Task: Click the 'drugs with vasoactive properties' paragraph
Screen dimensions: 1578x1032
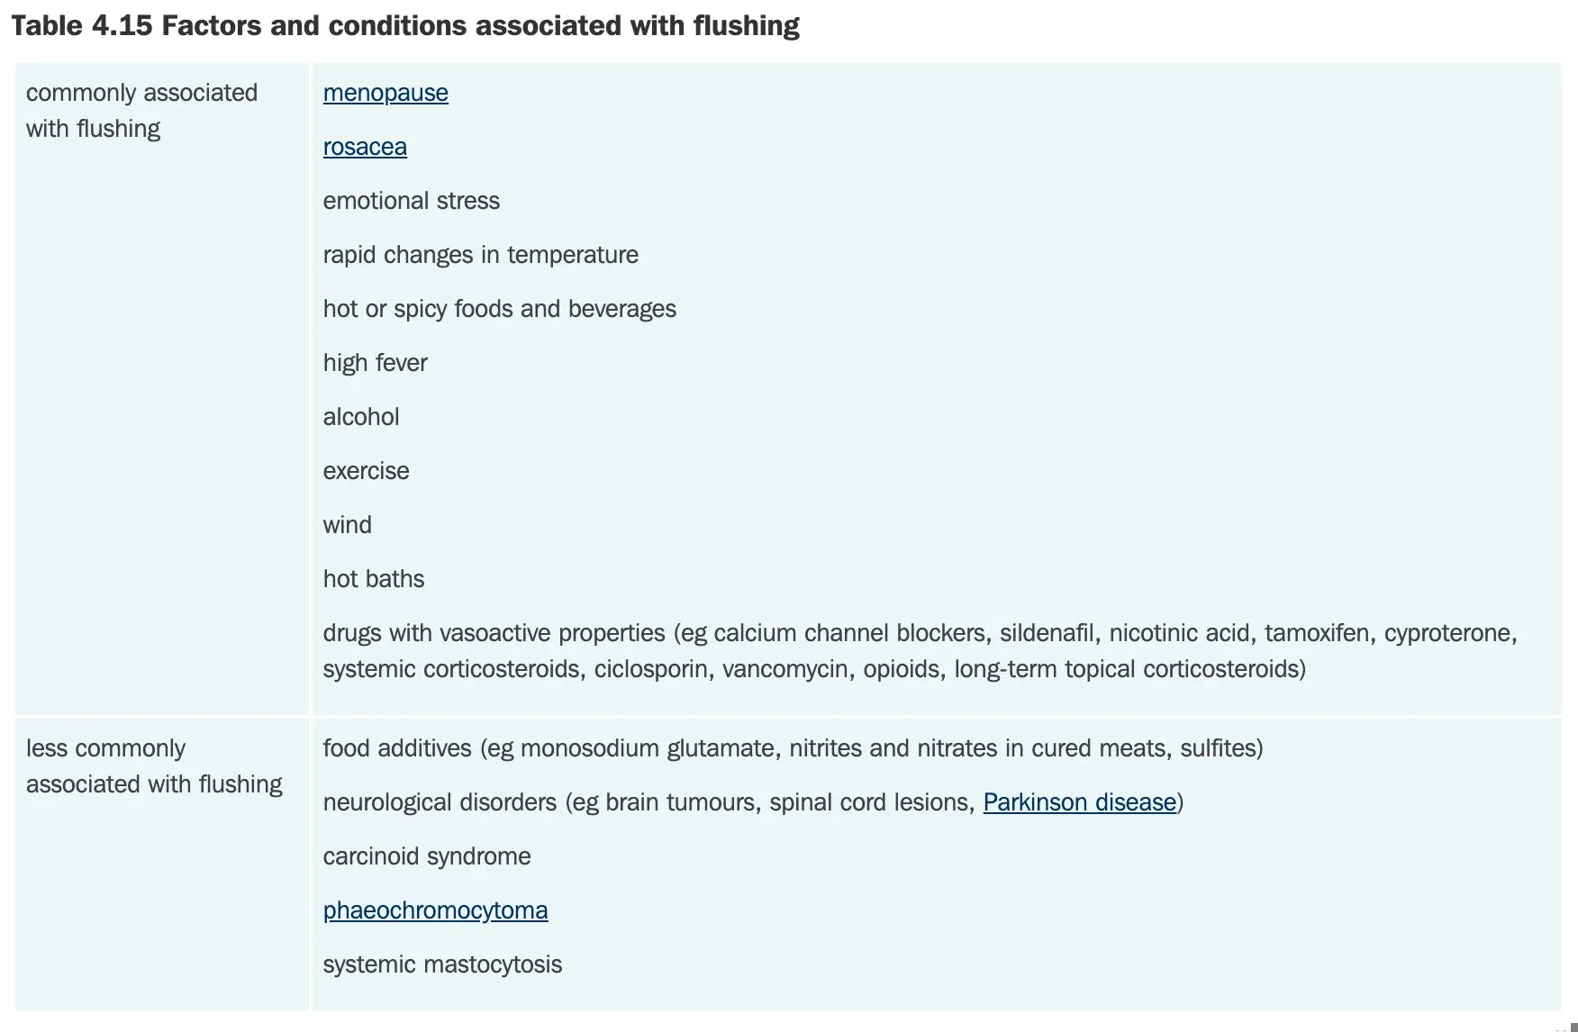Action: tap(919, 651)
